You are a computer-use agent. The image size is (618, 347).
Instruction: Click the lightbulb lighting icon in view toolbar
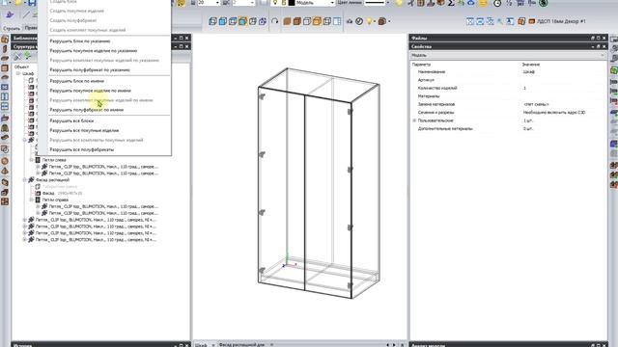pos(369,21)
